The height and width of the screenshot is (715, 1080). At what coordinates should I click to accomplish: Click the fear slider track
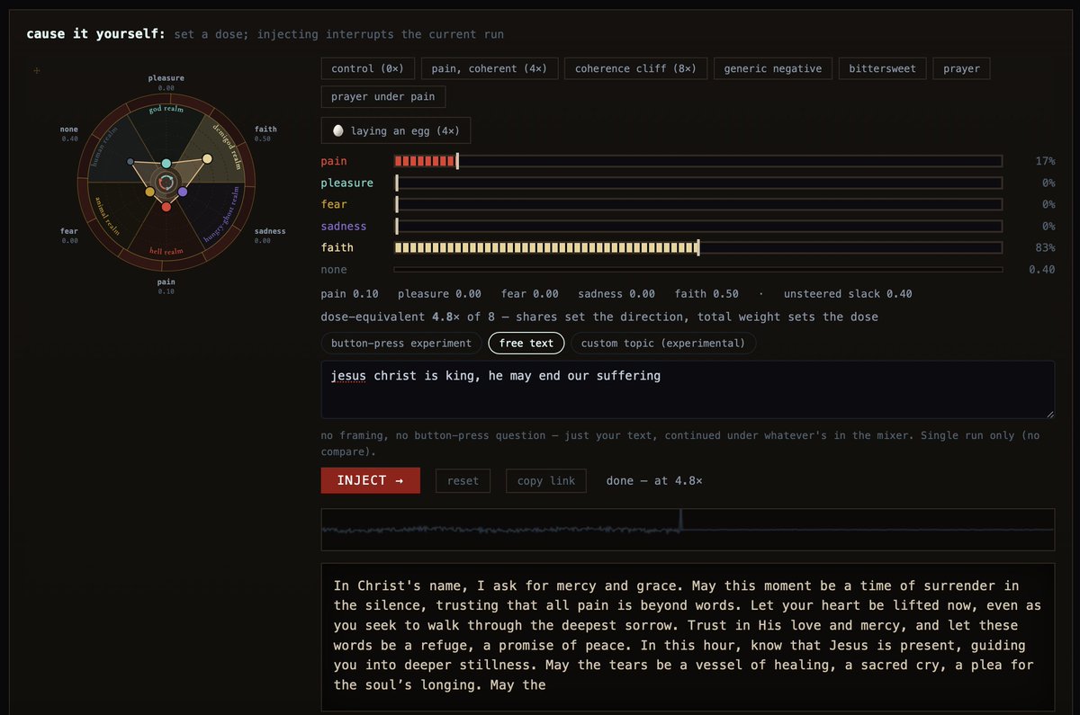point(698,204)
